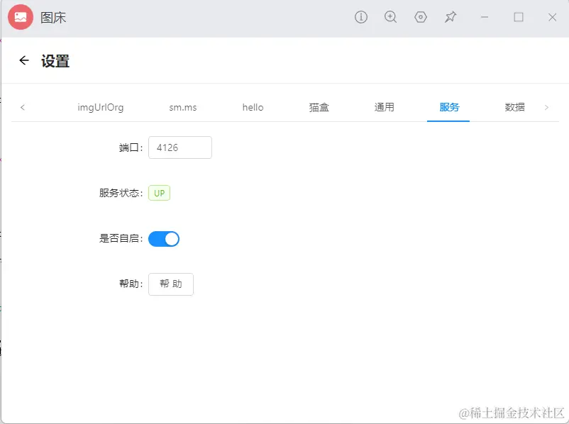Screen dimensions: 569x424
Task: Click the zoom-in magnifier icon
Action: (x=390, y=17)
